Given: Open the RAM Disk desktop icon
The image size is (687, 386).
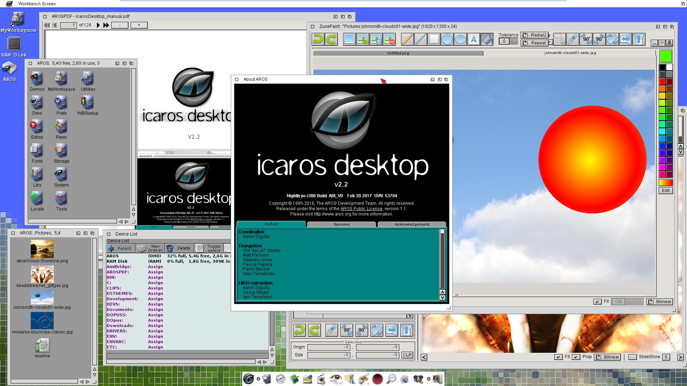Looking at the screenshot, I should pos(14,47).
